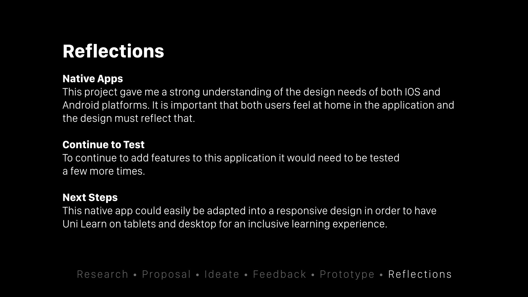
Task: Select the highlighted Reflections nav item
Action: click(420, 274)
